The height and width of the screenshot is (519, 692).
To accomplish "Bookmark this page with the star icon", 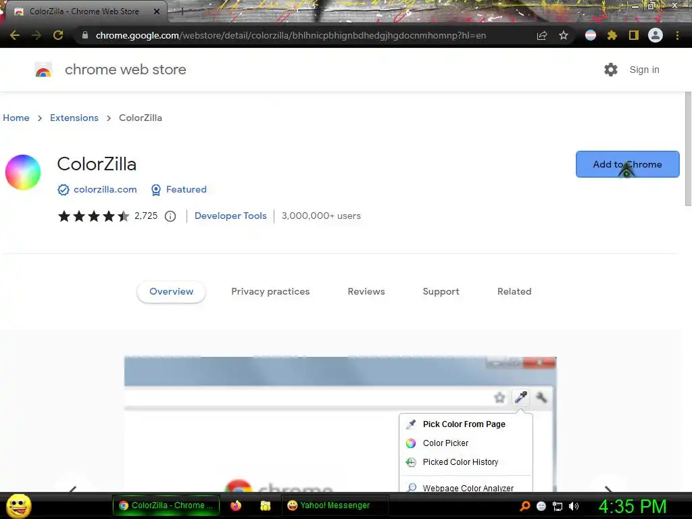I will coord(564,35).
